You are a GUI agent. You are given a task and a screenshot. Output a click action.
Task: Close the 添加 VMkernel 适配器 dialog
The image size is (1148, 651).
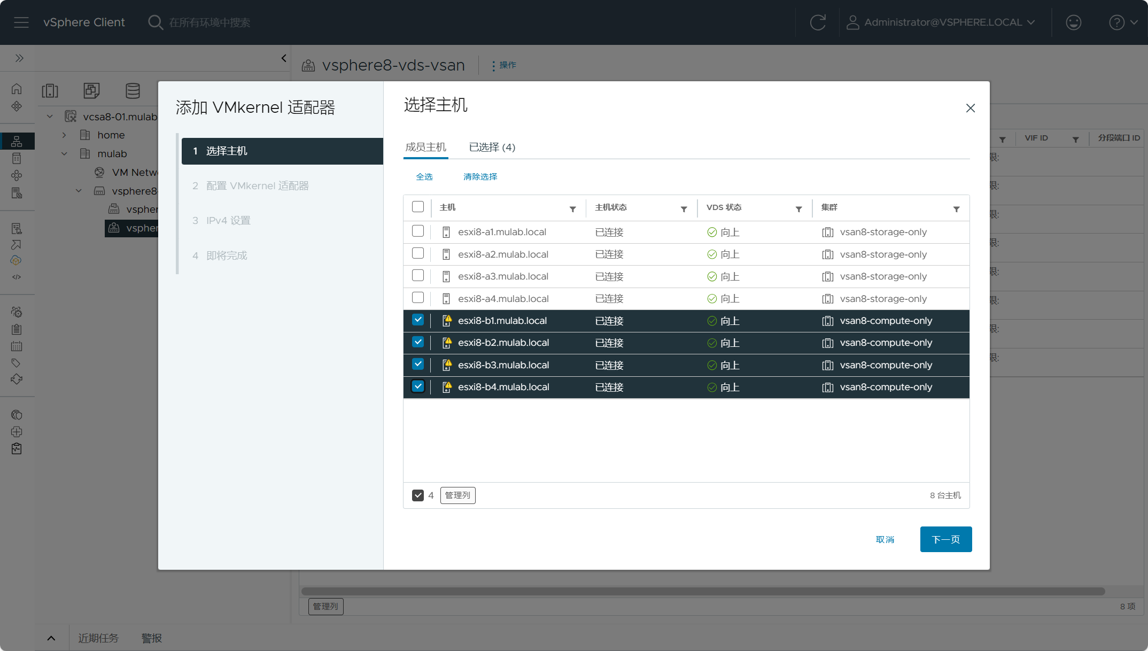click(x=971, y=108)
